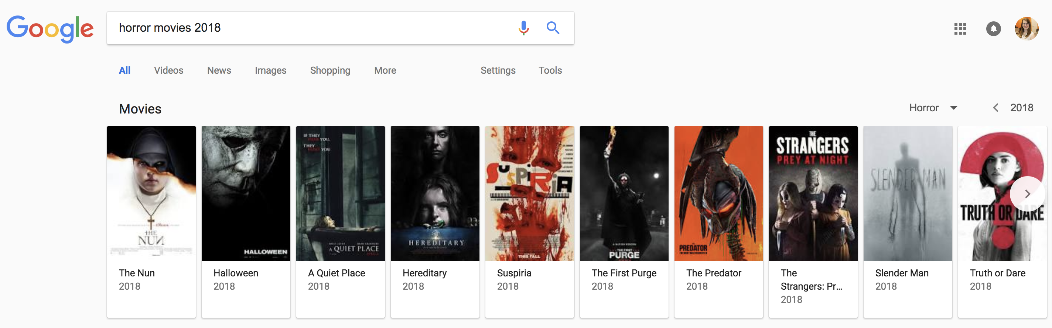Switch to the News tab
Screen dimensions: 1052x328
click(x=219, y=70)
